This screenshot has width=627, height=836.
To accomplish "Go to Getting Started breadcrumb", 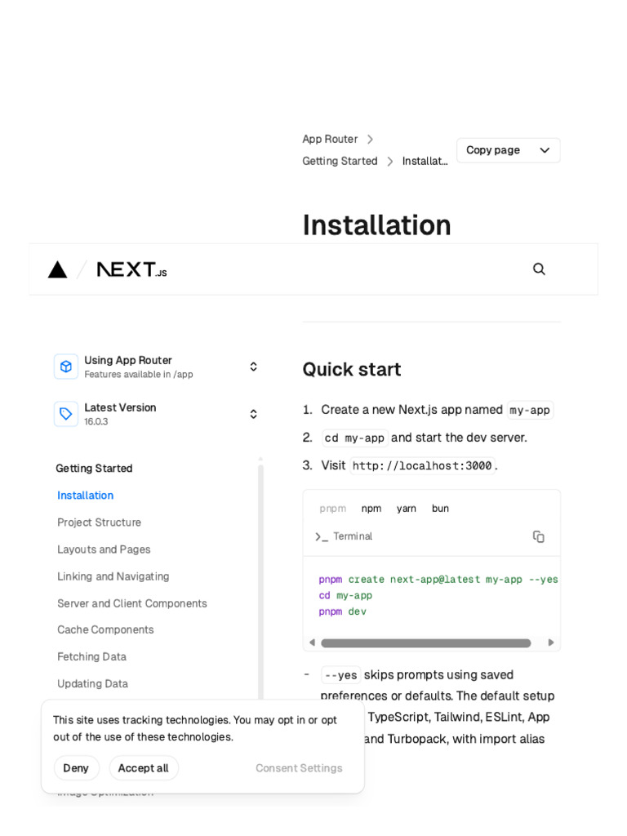I will click(340, 161).
